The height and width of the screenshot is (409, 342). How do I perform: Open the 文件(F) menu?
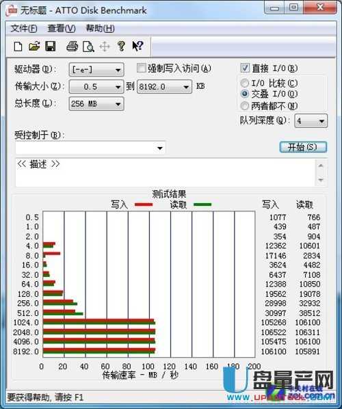pos(24,29)
